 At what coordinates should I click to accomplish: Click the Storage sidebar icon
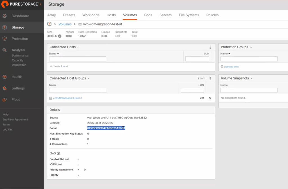coord(4,27)
